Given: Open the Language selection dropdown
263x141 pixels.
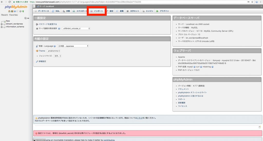Looking at the screenshot, I should coord(73,46).
